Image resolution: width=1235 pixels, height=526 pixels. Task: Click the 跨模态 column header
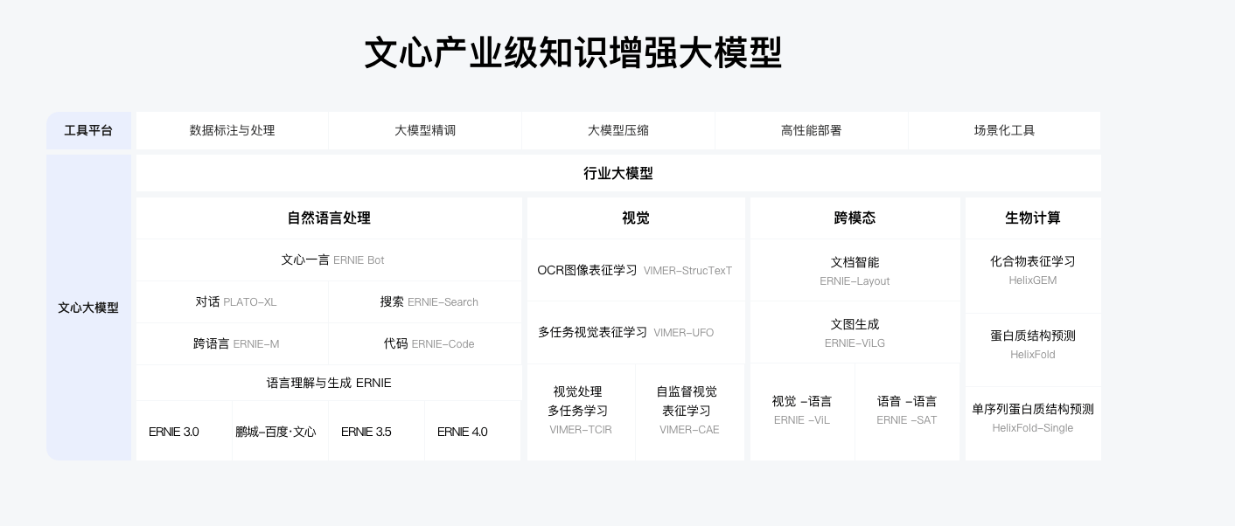[855, 218]
